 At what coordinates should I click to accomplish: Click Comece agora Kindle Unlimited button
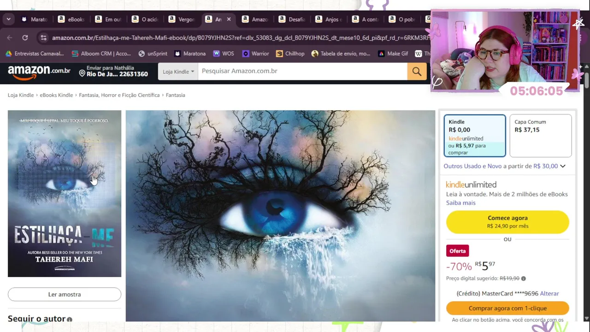pos(507,222)
